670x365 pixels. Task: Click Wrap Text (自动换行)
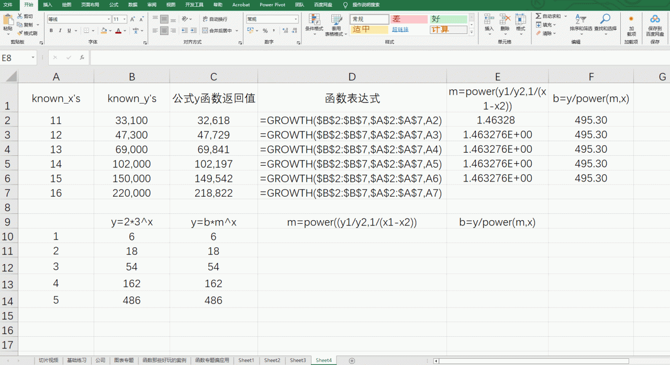pyautogui.click(x=215, y=19)
